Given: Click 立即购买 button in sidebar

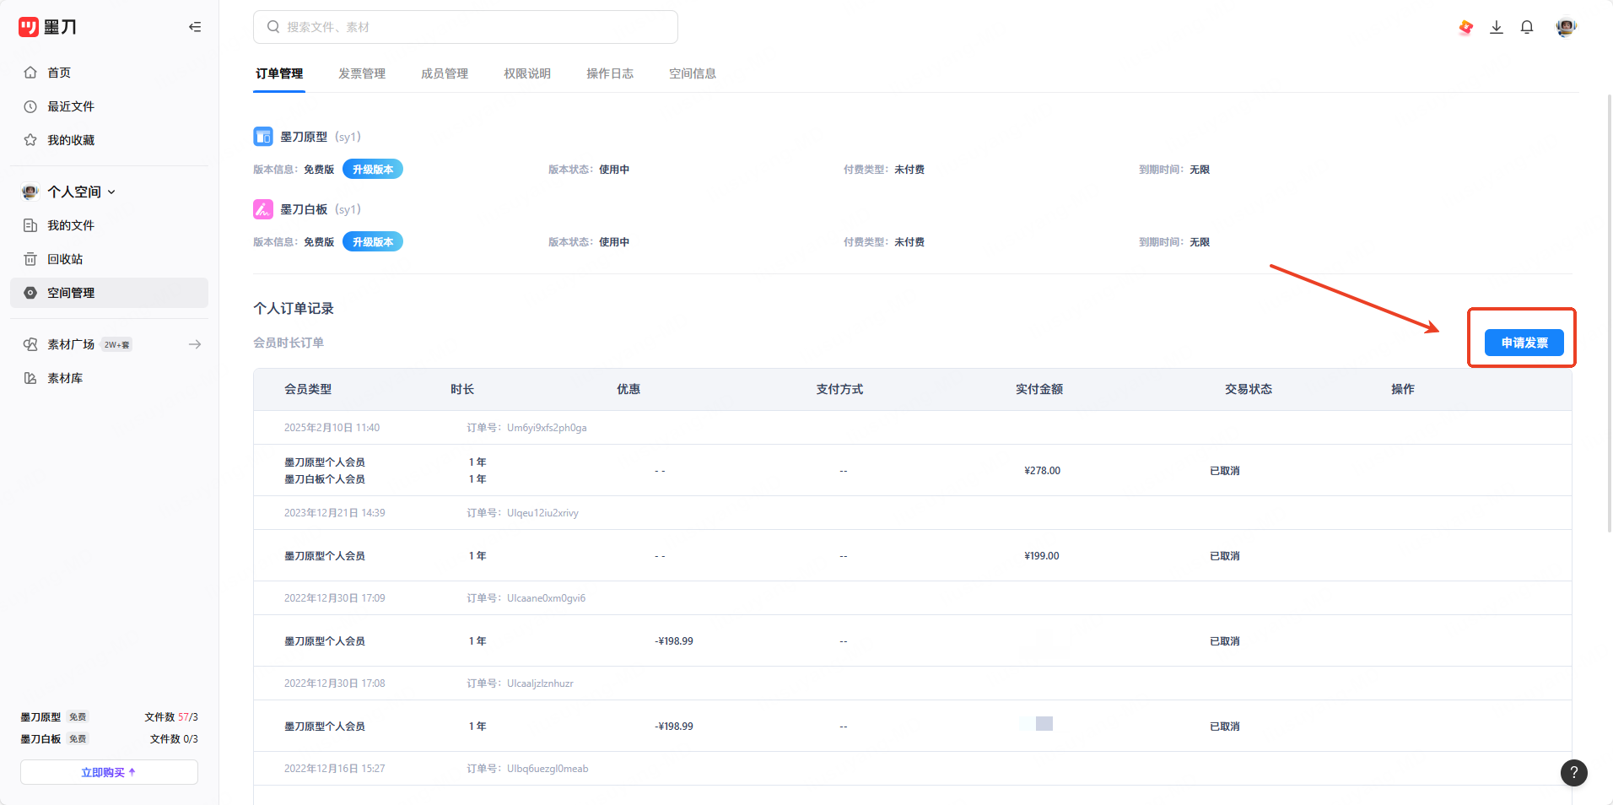Looking at the screenshot, I should (x=109, y=772).
